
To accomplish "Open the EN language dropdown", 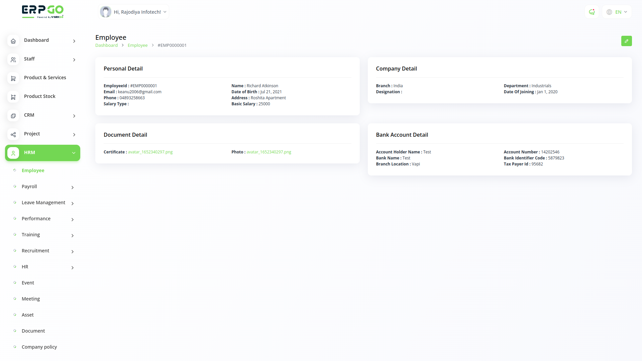I will tap(617, 12).
